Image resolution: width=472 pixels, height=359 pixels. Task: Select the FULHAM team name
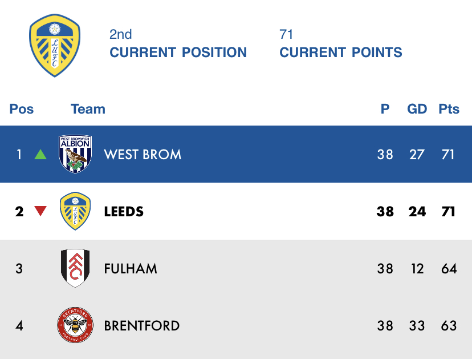coord(131,269)
